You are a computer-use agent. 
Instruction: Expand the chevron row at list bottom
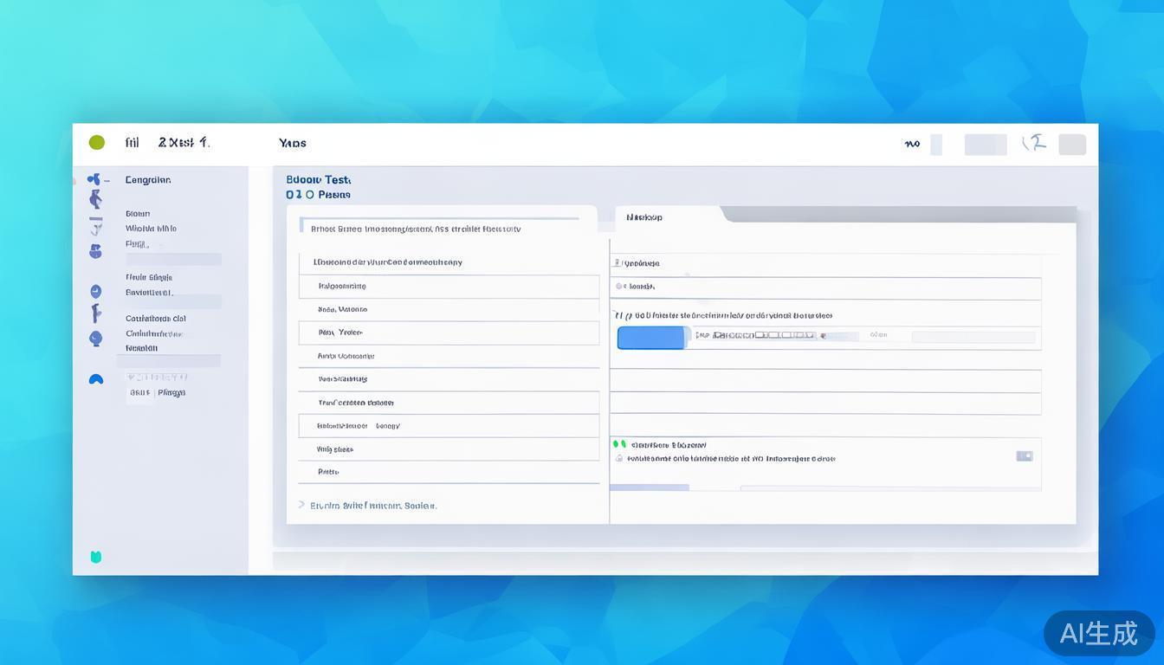301,505
